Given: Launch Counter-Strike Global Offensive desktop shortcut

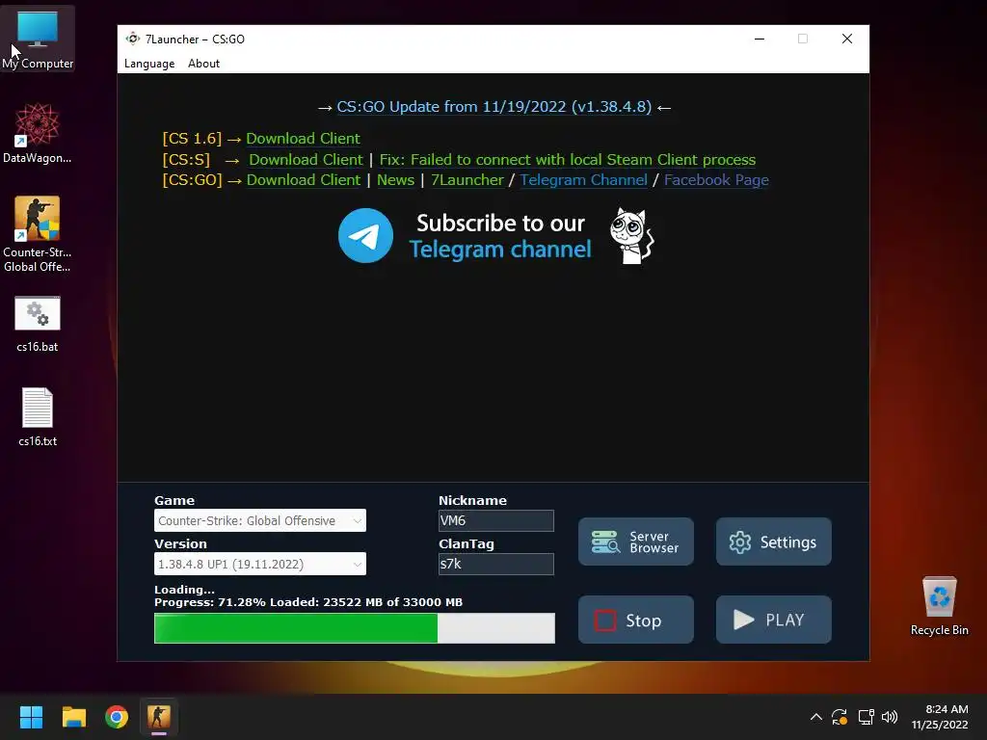Looking at the screenshot, I should (38, 234).
